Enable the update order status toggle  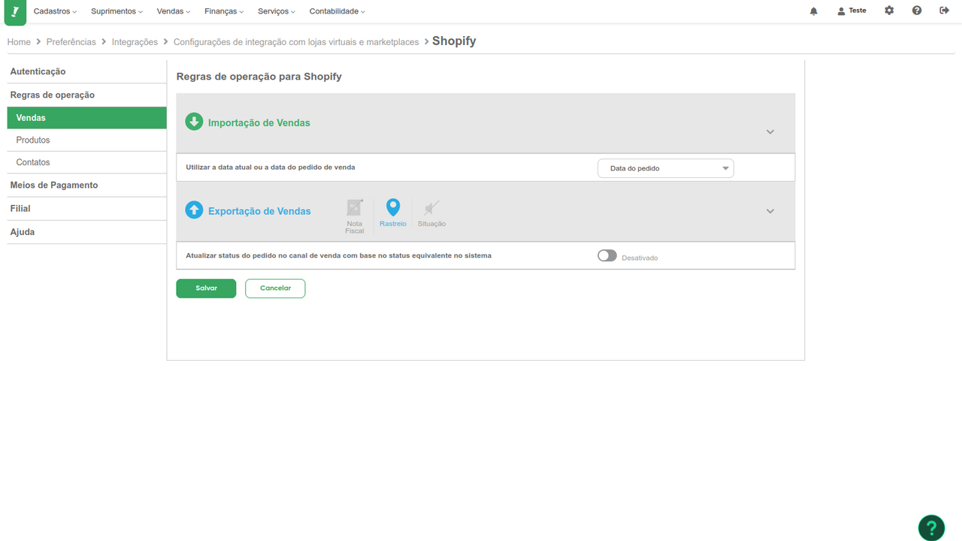(607, 255)
